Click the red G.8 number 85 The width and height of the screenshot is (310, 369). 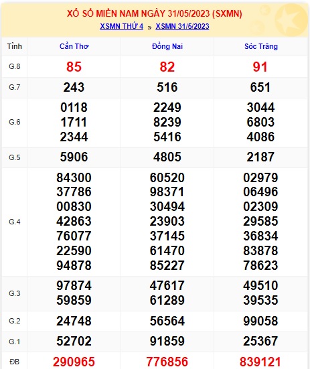(x=74, y=67)
